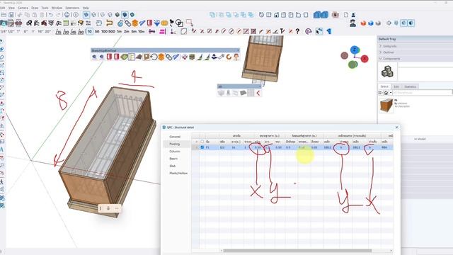
Task: Click the component preview cubes thumbnail
Action: (387, 72)
